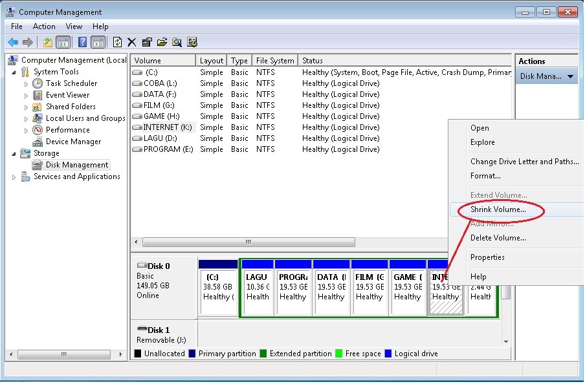Choose Change Drive Letter and Paths option

coord(516,162)
